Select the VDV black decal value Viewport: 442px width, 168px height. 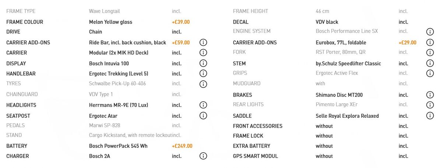click(327, 22)
